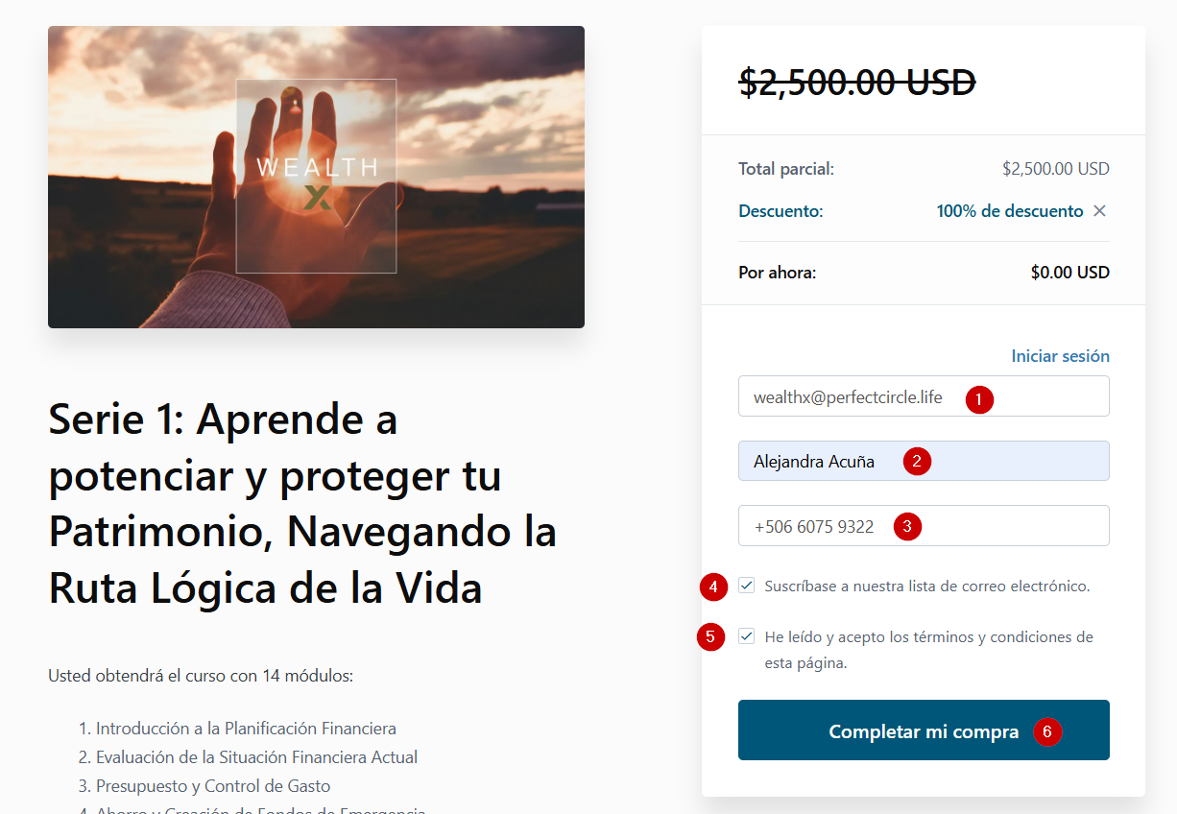
Task: Click the crossed-out $2,500.00 USD price
Action: tap(857, 83)
